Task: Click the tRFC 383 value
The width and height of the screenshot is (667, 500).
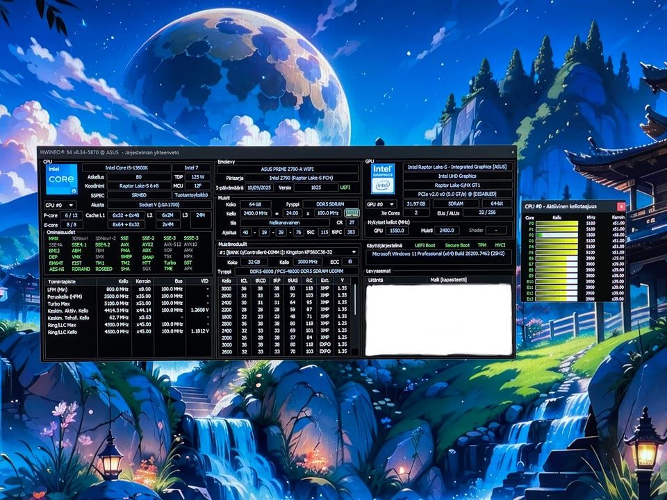Action: tap(351, 232)
